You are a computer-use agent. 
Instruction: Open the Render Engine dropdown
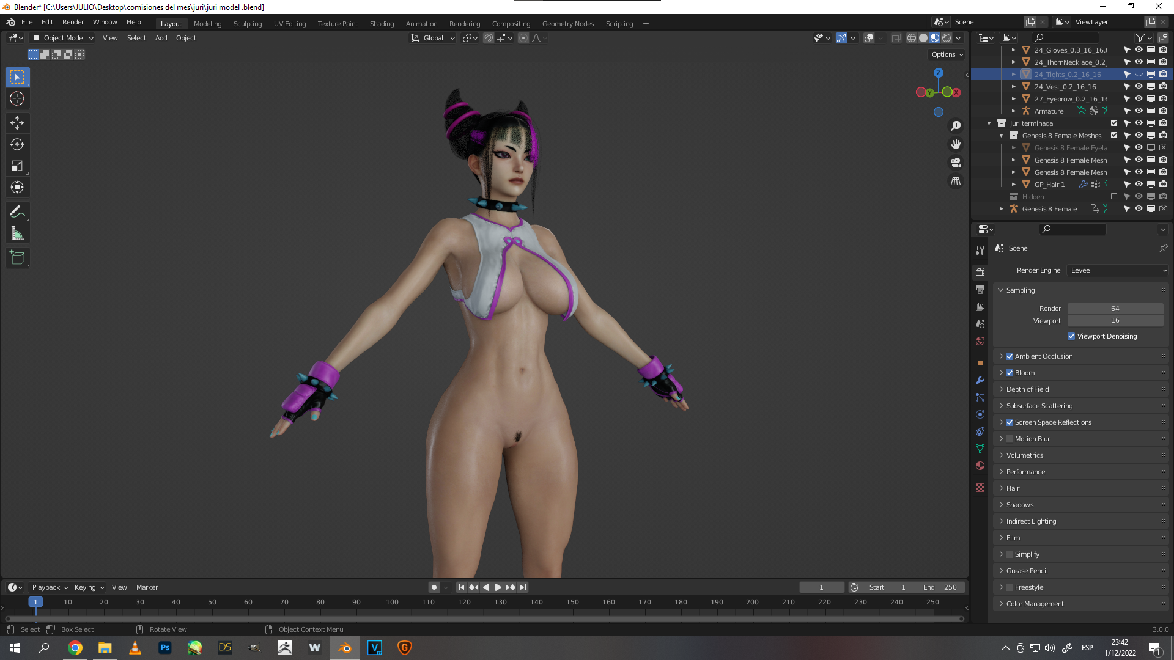tap(1118, 270)
